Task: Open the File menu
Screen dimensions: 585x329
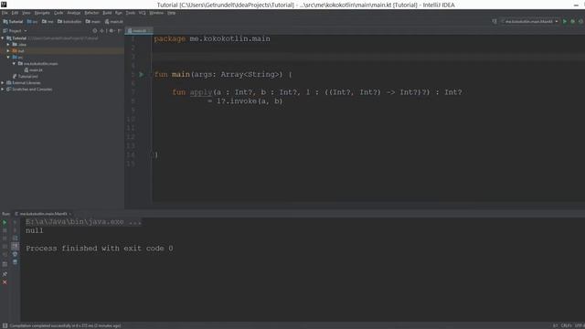Action: (5, 13)
